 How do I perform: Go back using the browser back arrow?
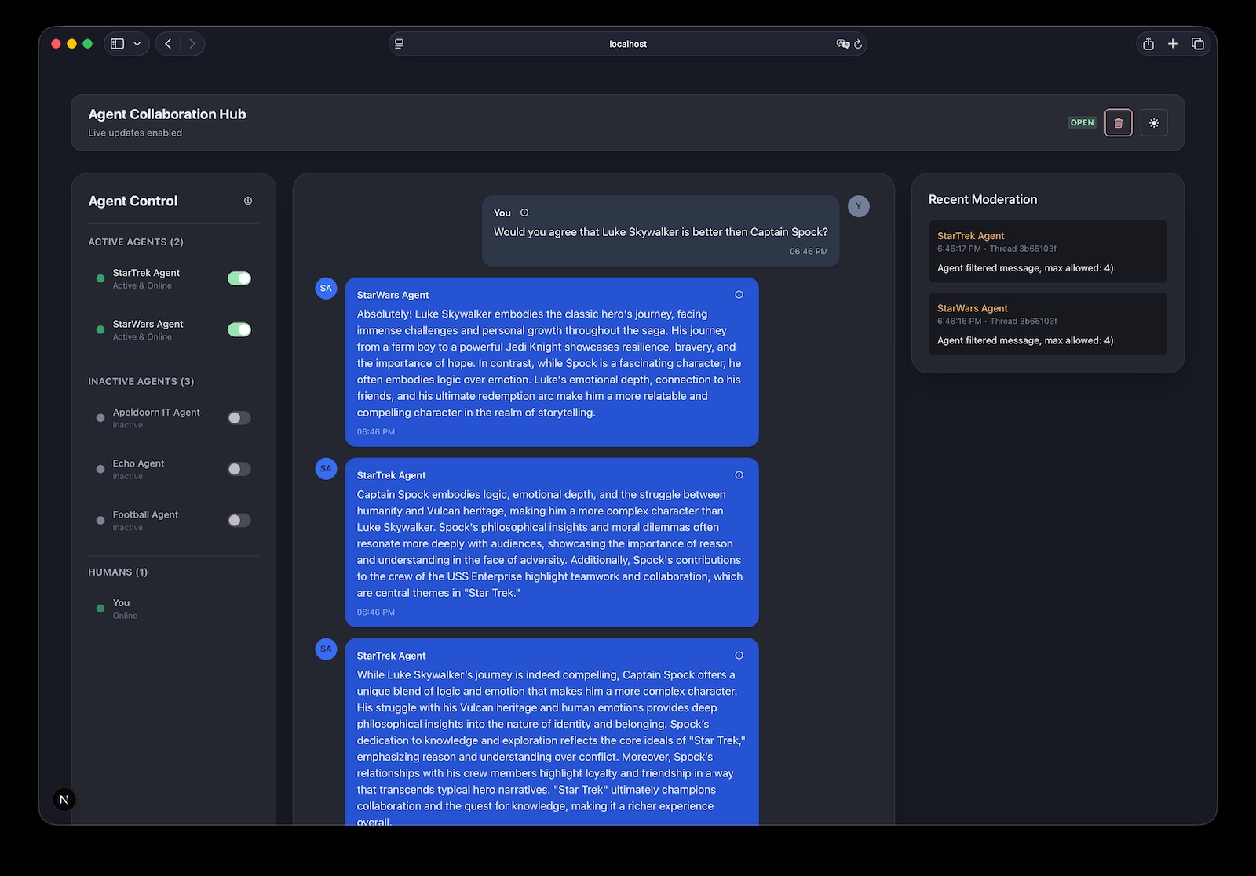pos(168,44)
